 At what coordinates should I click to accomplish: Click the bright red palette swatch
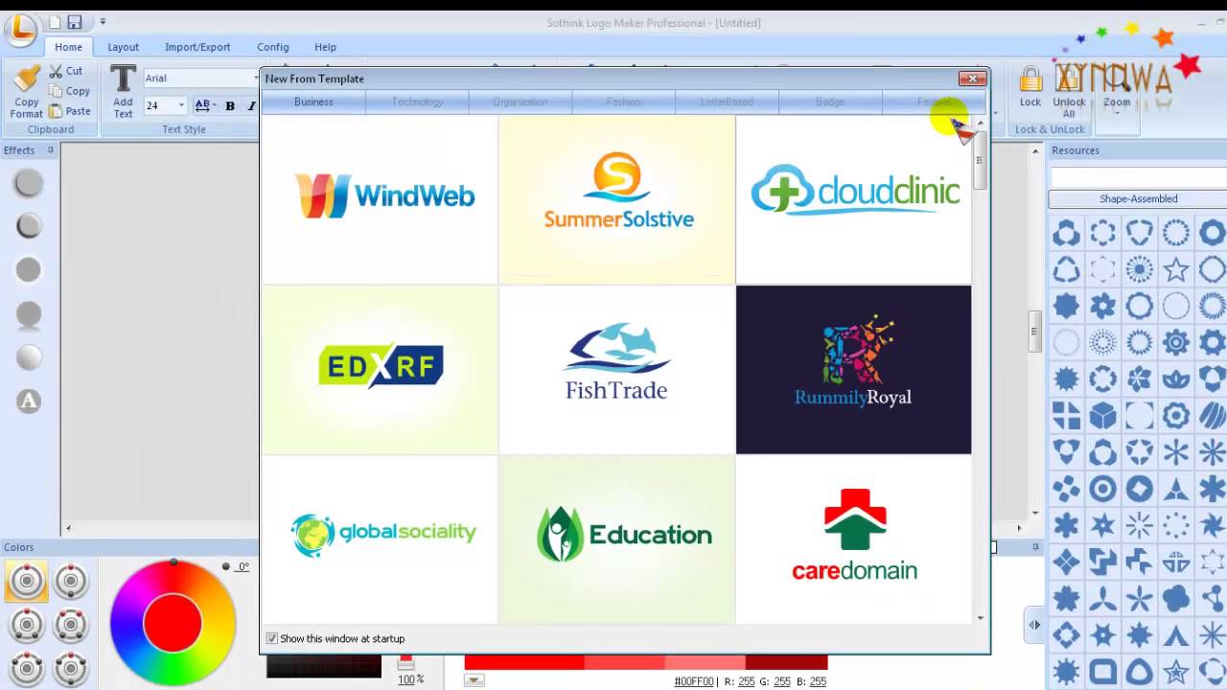(523, 662)
